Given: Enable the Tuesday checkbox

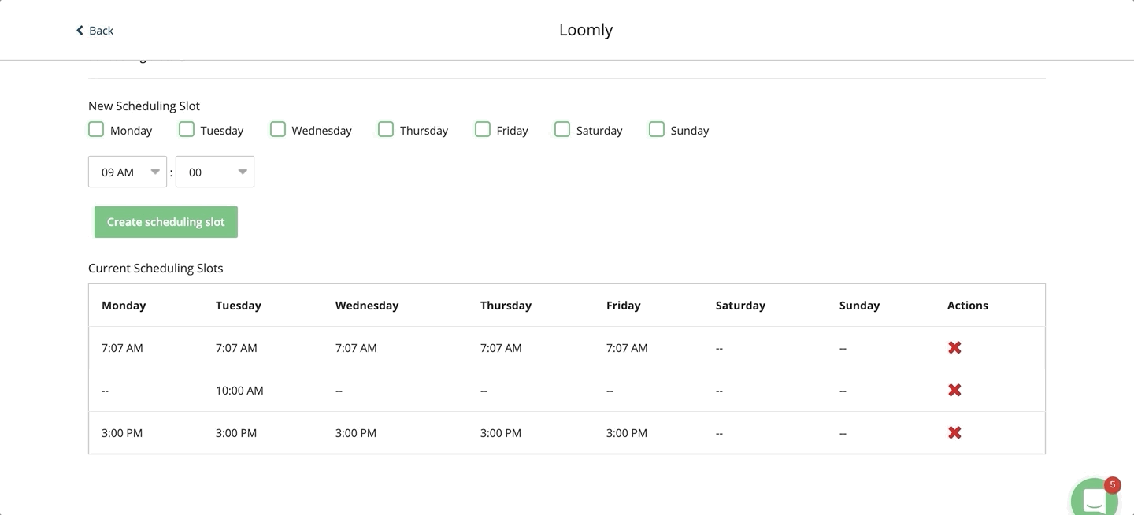Looking at the screenshot, I should click(x=186, y=128).
